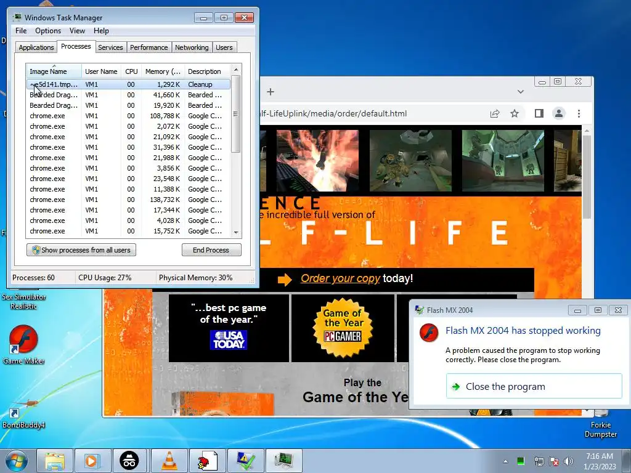Sort processes by User Name column
631x473 pixels.
coord(101,71)
